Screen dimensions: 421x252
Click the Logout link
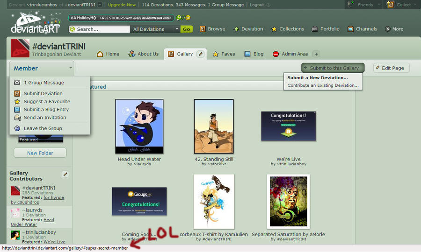tap(257, 5)
